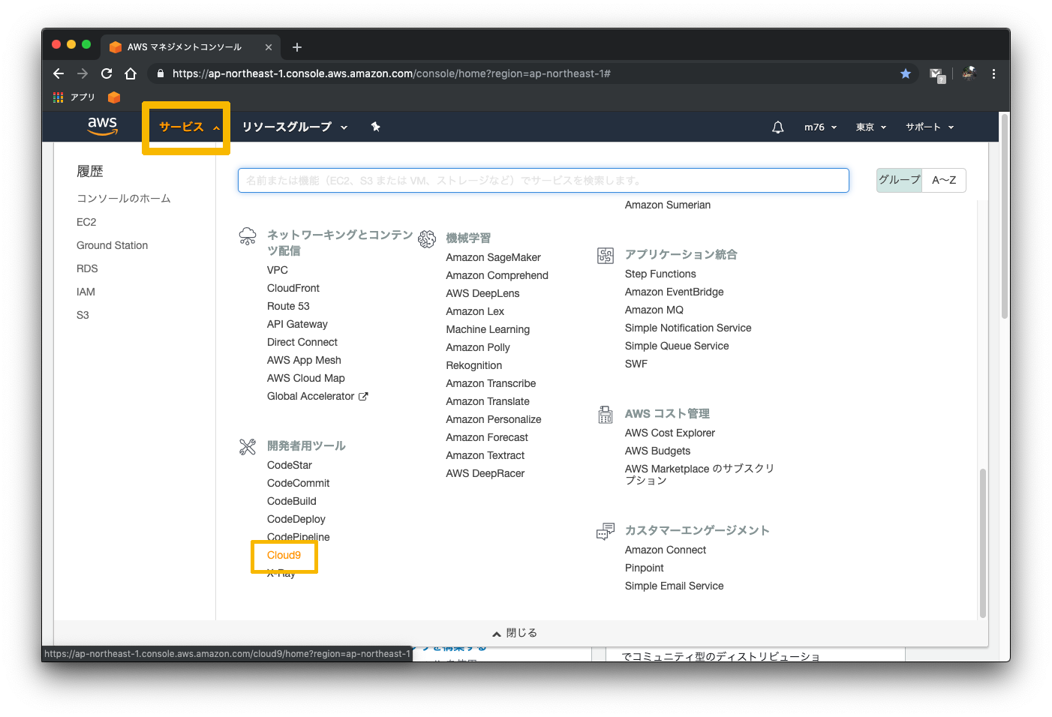This screenshot has width=1052, height=717.
Task: Open AWS DeepLens
Action: (x=482, y=293)
